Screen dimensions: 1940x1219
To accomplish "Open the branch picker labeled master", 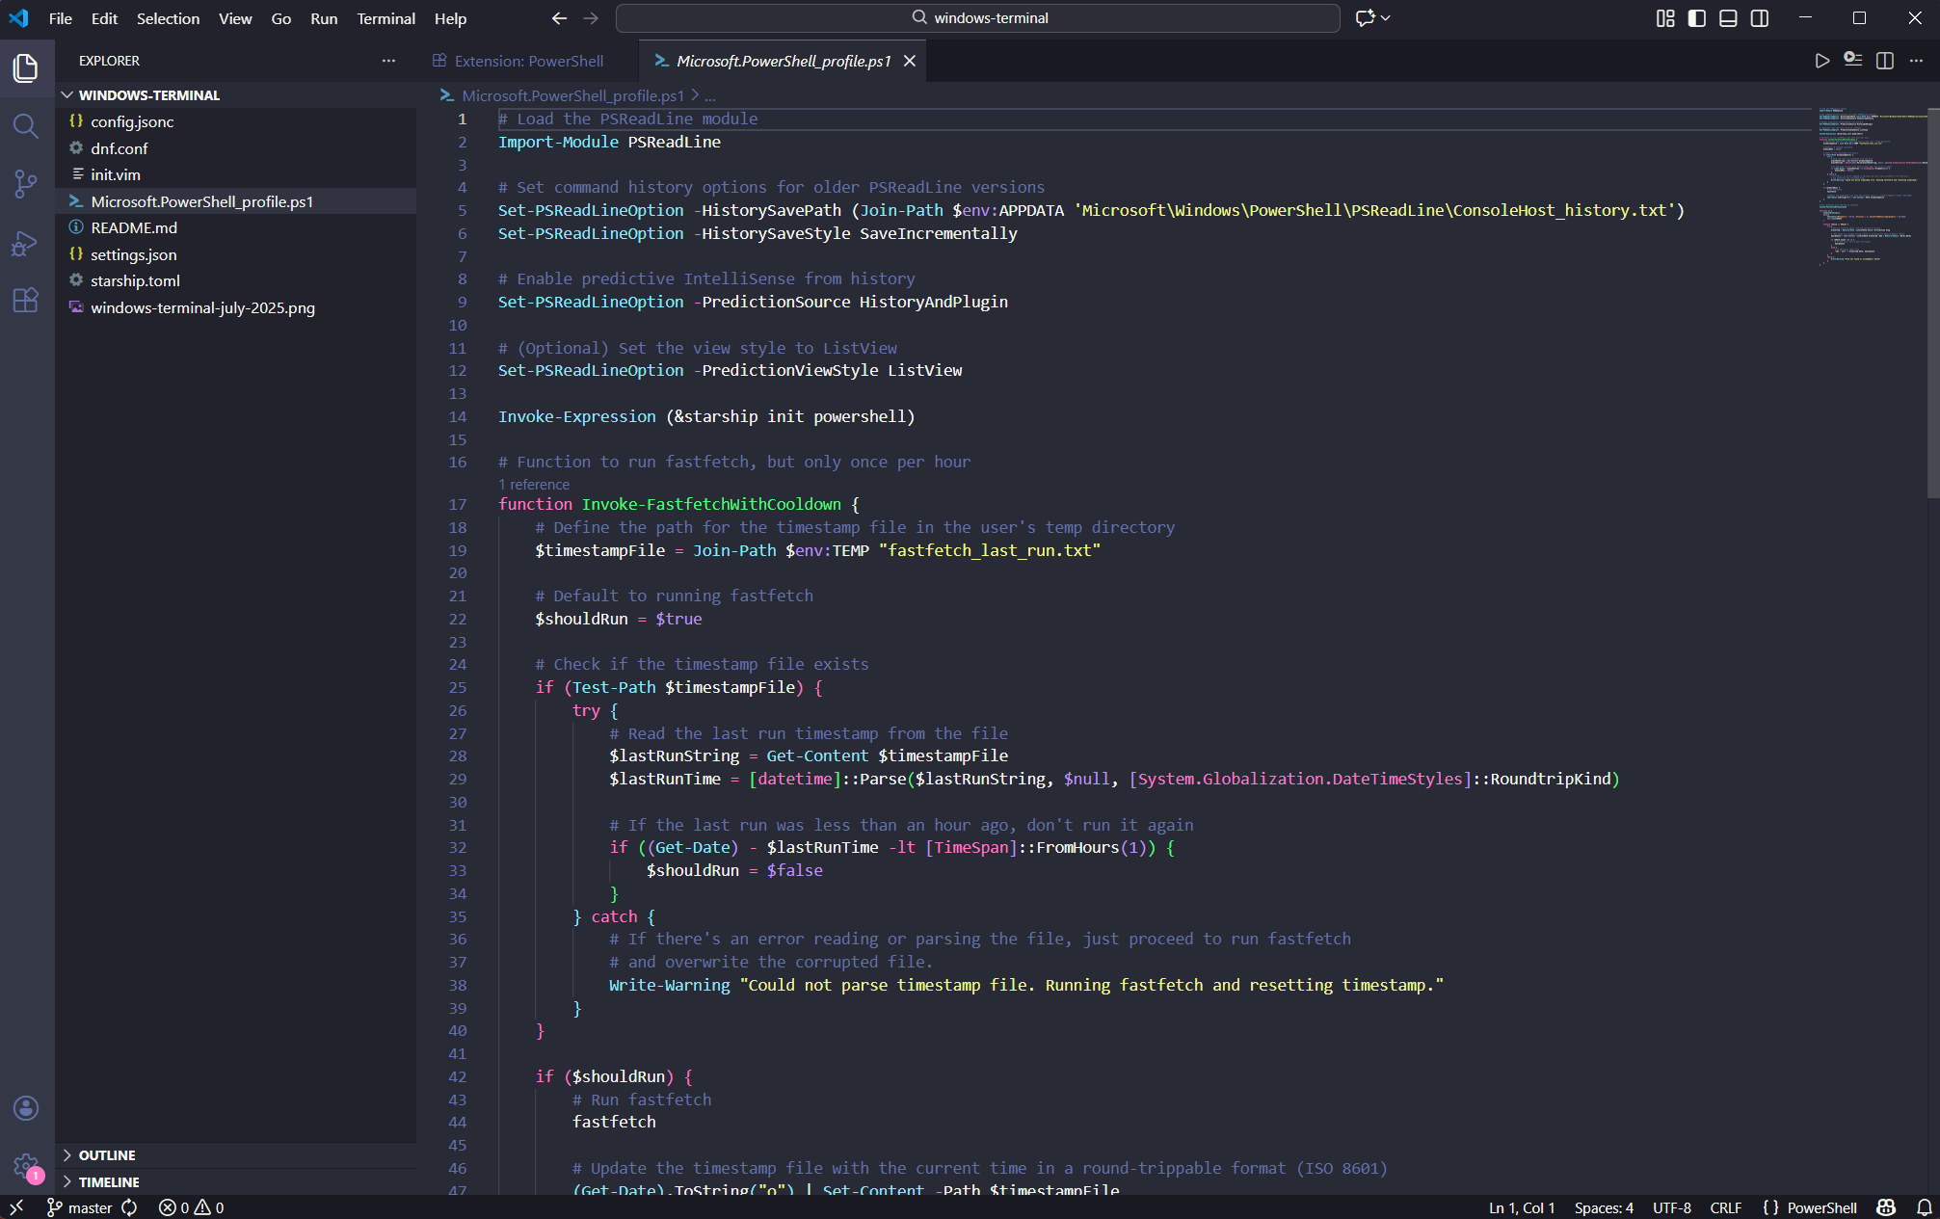I will 92,1206.
